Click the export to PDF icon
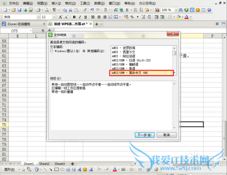Screen dimensions: 227x175 click(31, 10)
